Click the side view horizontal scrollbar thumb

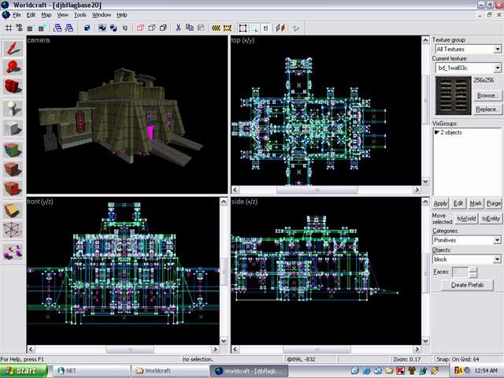317,350
